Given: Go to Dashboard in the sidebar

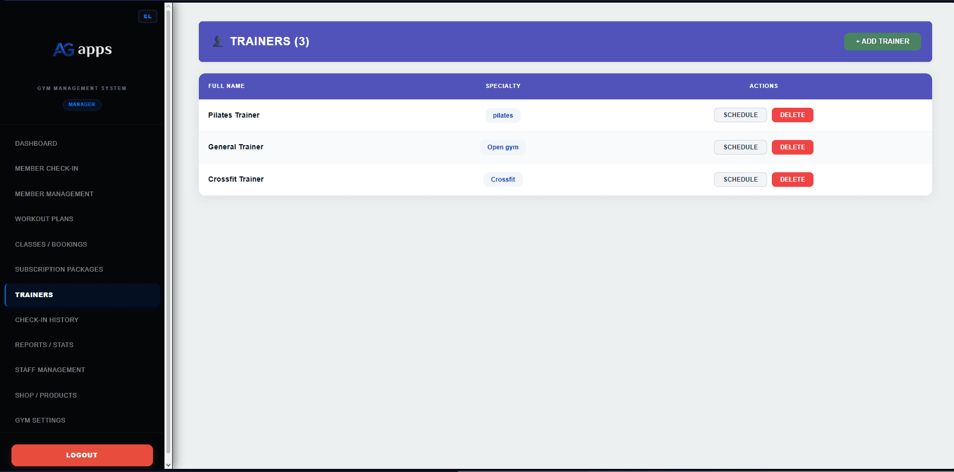Looking at the screenshot, I should pyautogui.click(x=36, y=144).
